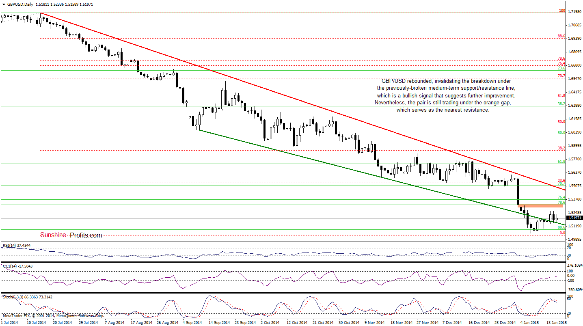
Task: Click the 1.53780 price axis label
Action: 575,200
